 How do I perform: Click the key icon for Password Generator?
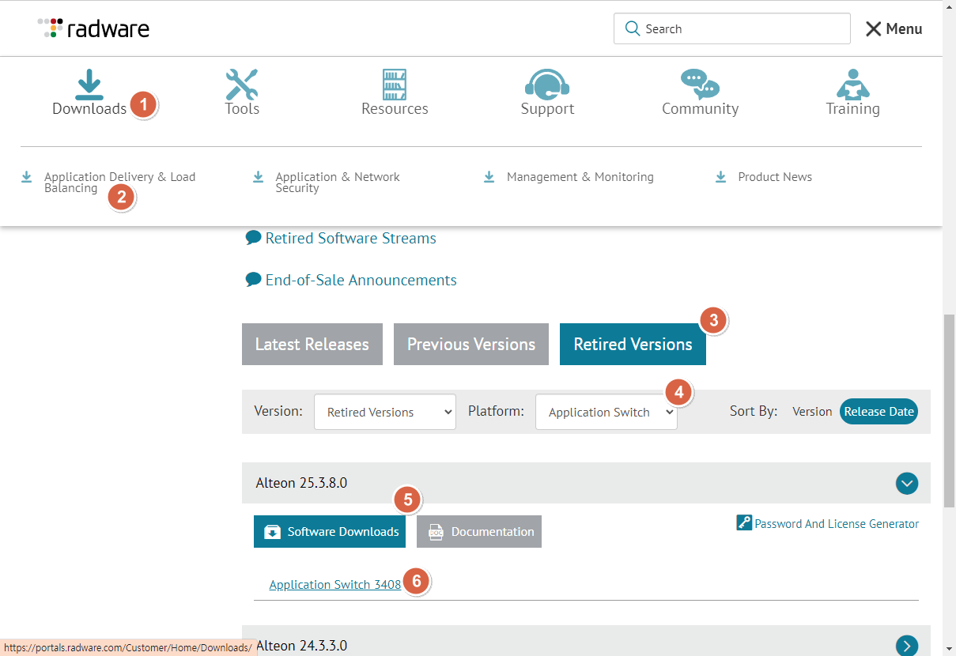pos(744,522)
